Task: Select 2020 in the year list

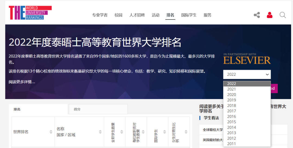Action: click(247, 94)
